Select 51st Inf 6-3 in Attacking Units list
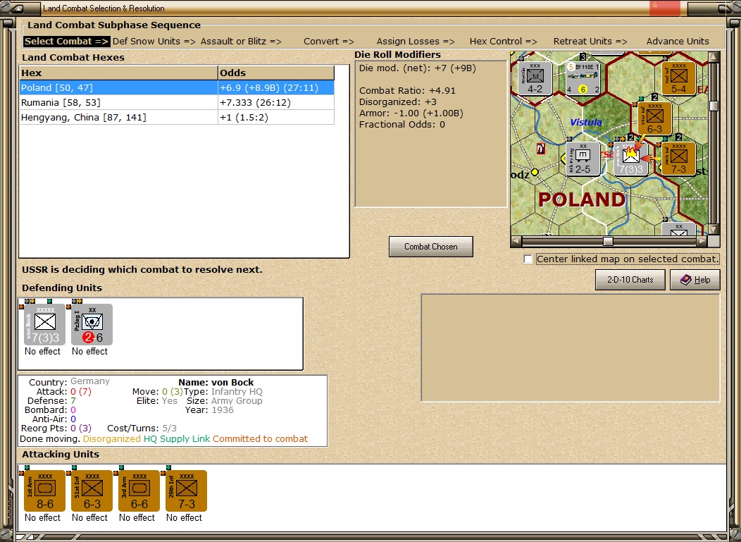Viewport: 741px width, 542px height. coord(92,491)
